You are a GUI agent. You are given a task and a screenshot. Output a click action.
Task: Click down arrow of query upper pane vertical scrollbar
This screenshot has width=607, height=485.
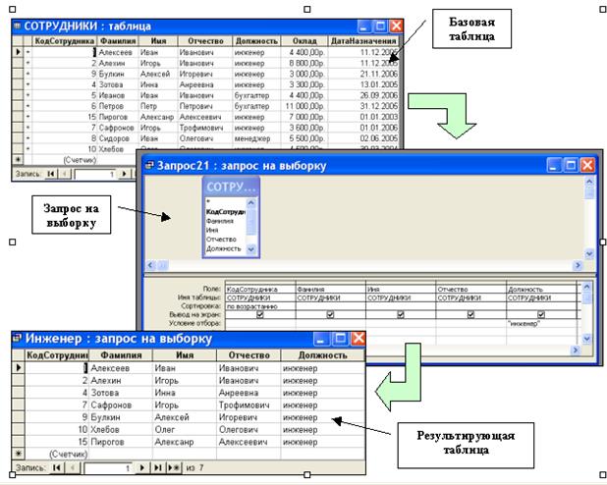[588, 254]
